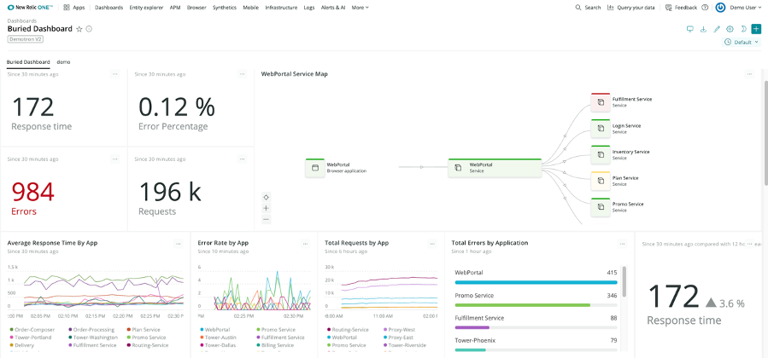This screenshot has width=768, height=358.
Task: Select the Buried Dashboard tab
Action: click(x=28, y=62)
